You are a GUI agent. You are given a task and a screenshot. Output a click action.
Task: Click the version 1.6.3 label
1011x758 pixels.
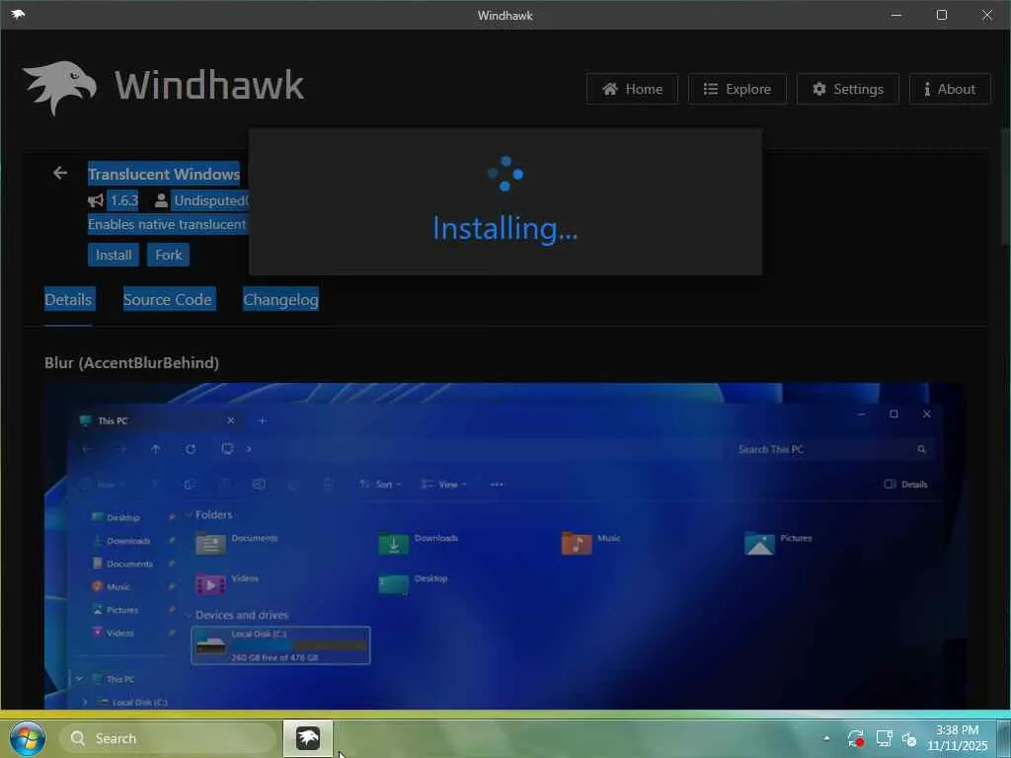(x=123, y=200)
